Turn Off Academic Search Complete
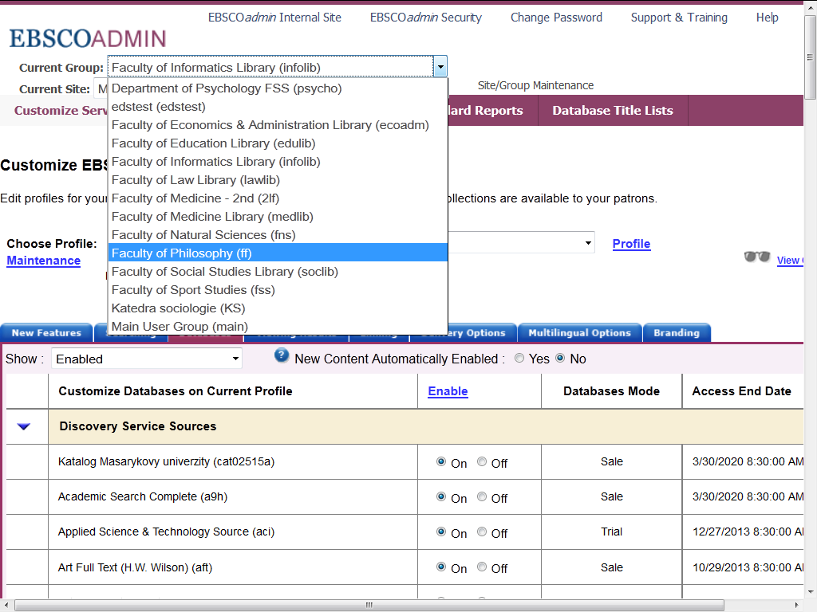This screenshot has height=612, width=817. [482, 496]
